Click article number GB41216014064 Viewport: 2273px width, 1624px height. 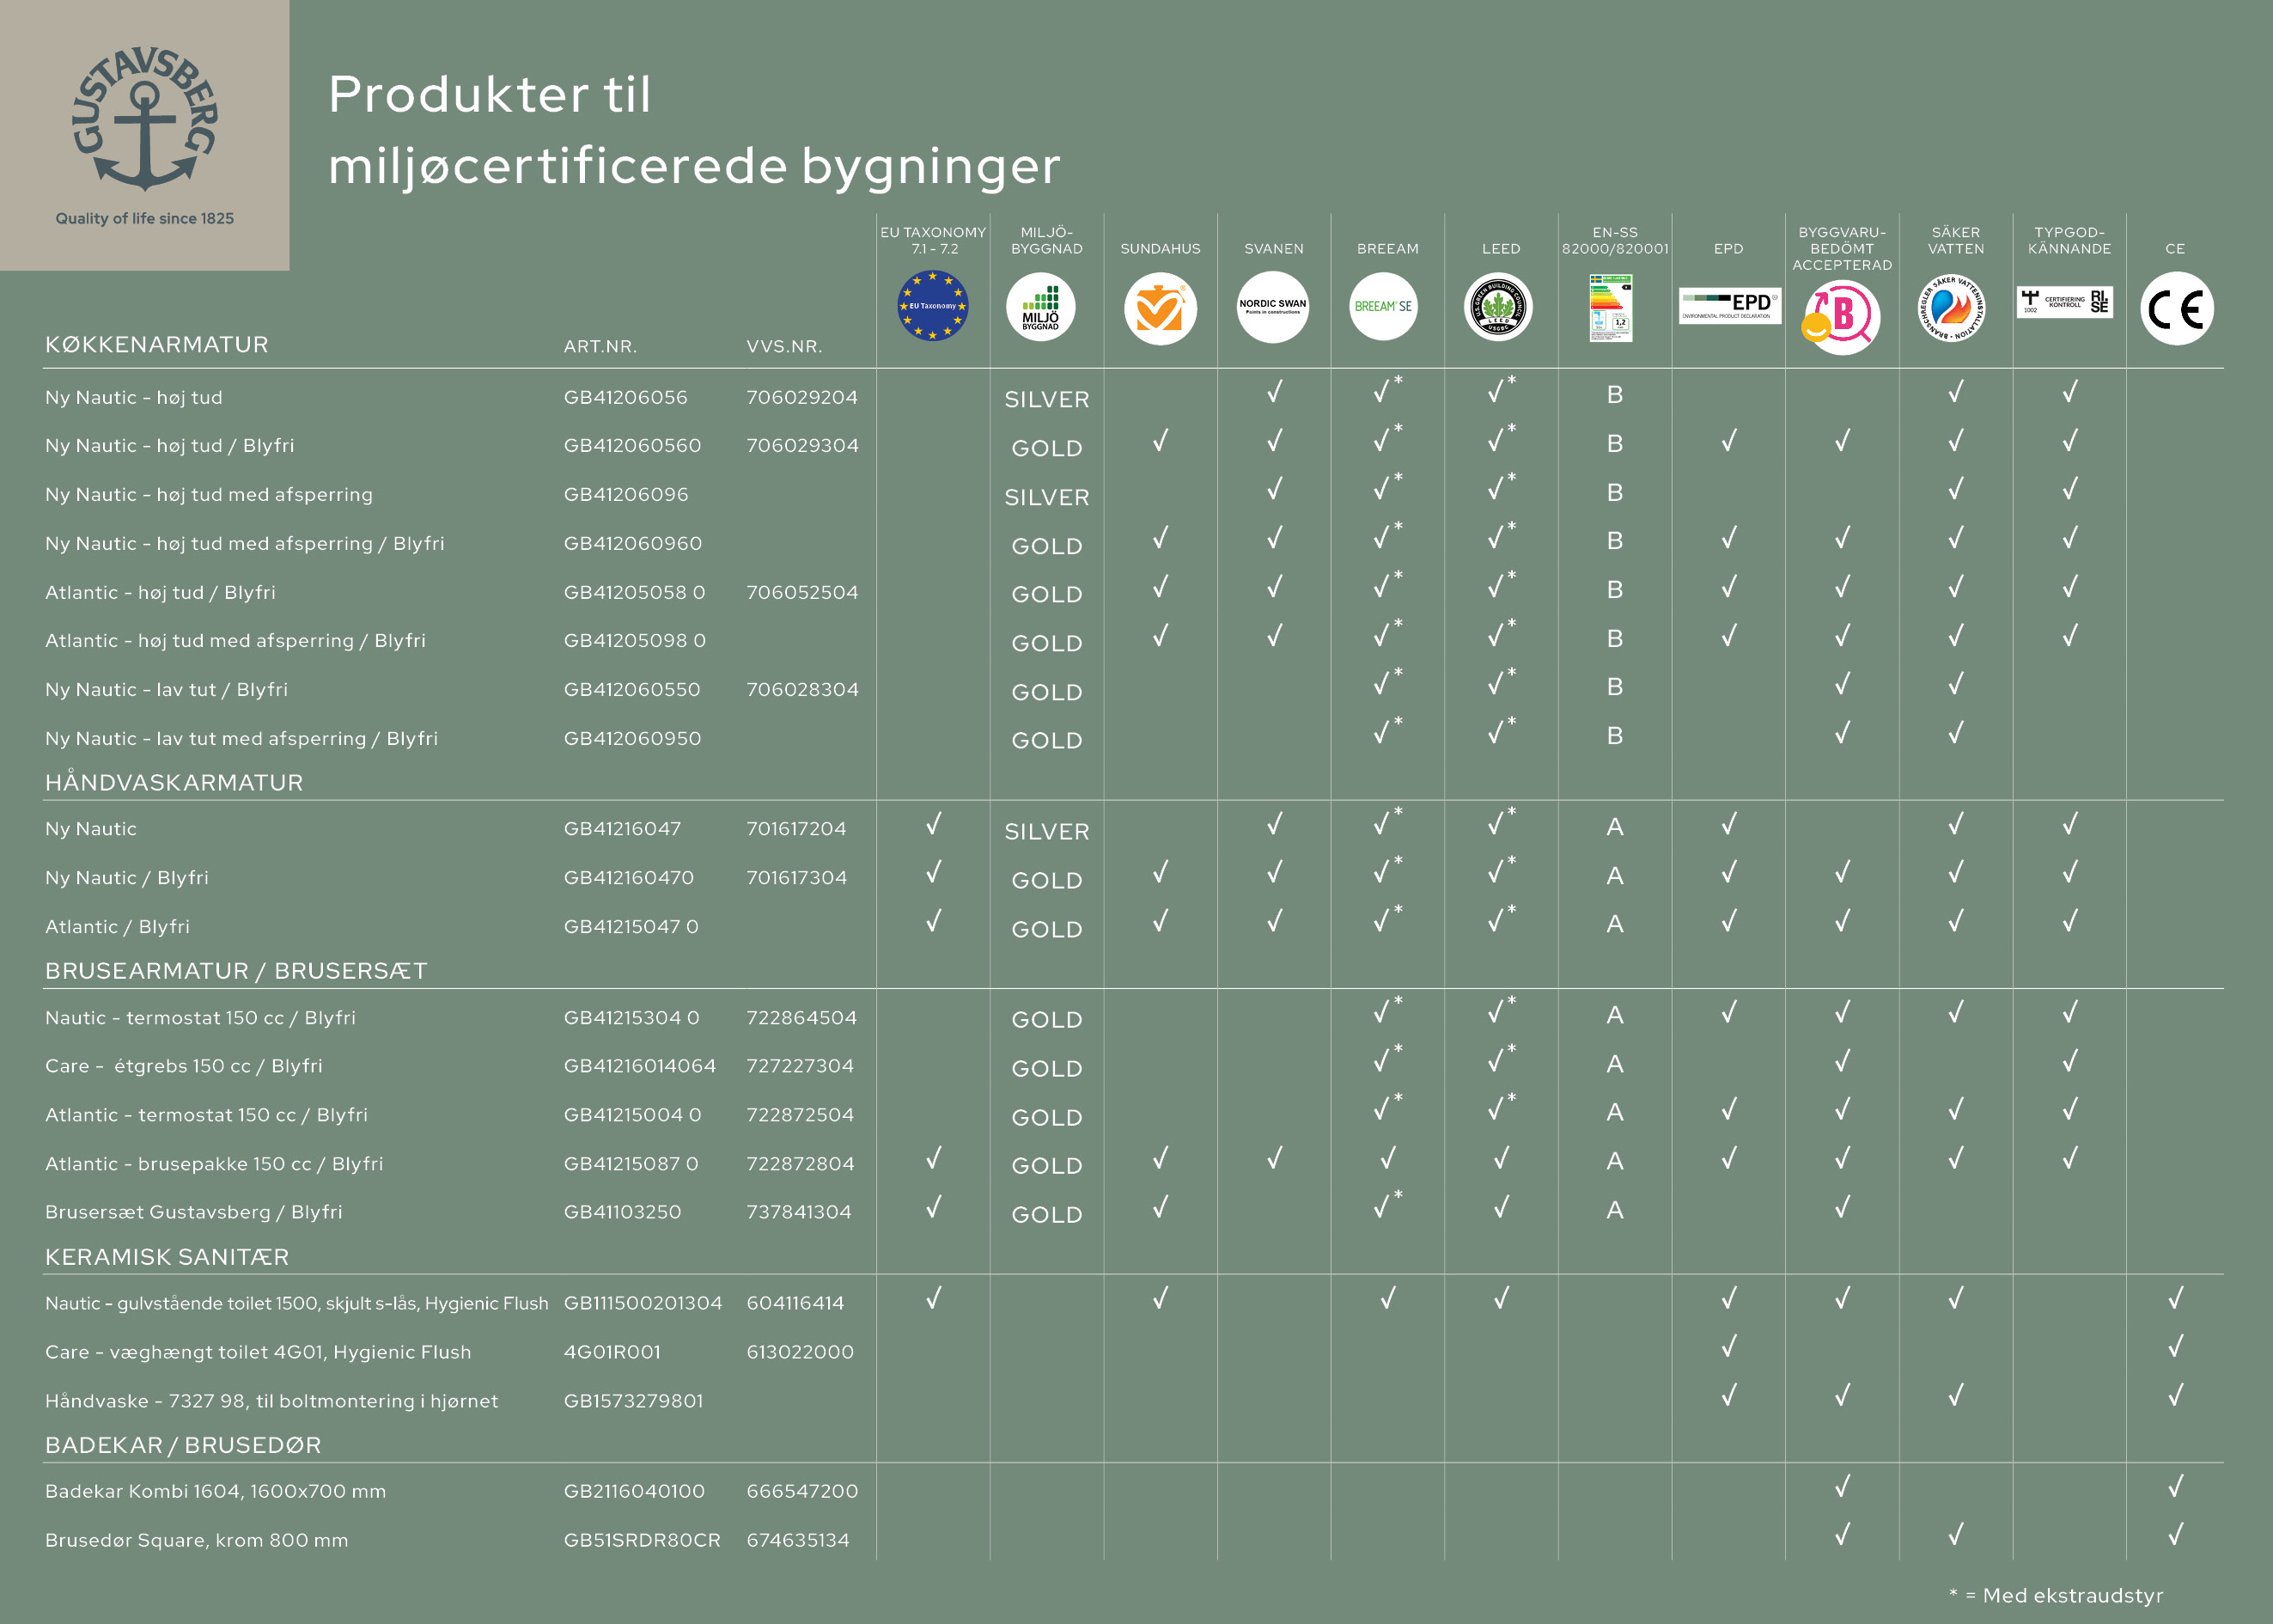click(x=640, y=1065)
